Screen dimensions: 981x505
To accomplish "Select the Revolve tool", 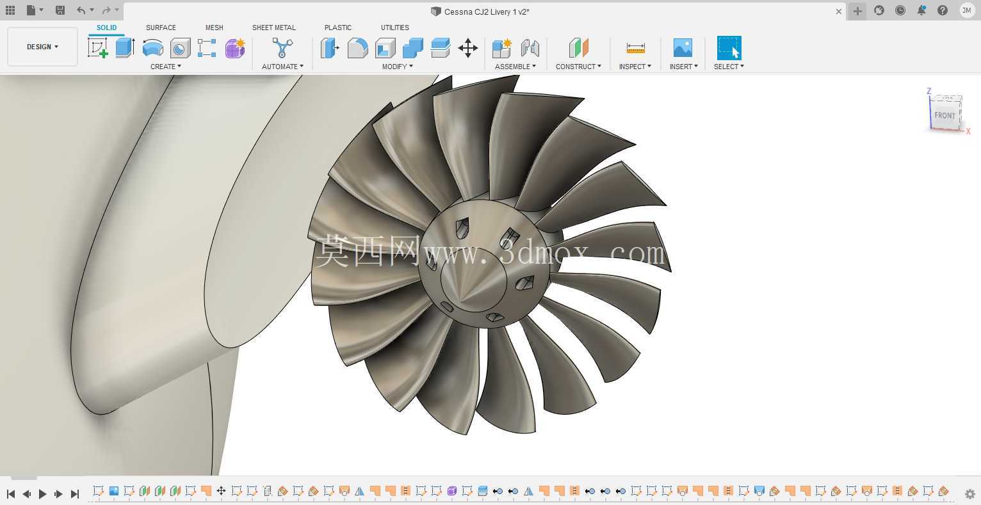I will point(152,48).
